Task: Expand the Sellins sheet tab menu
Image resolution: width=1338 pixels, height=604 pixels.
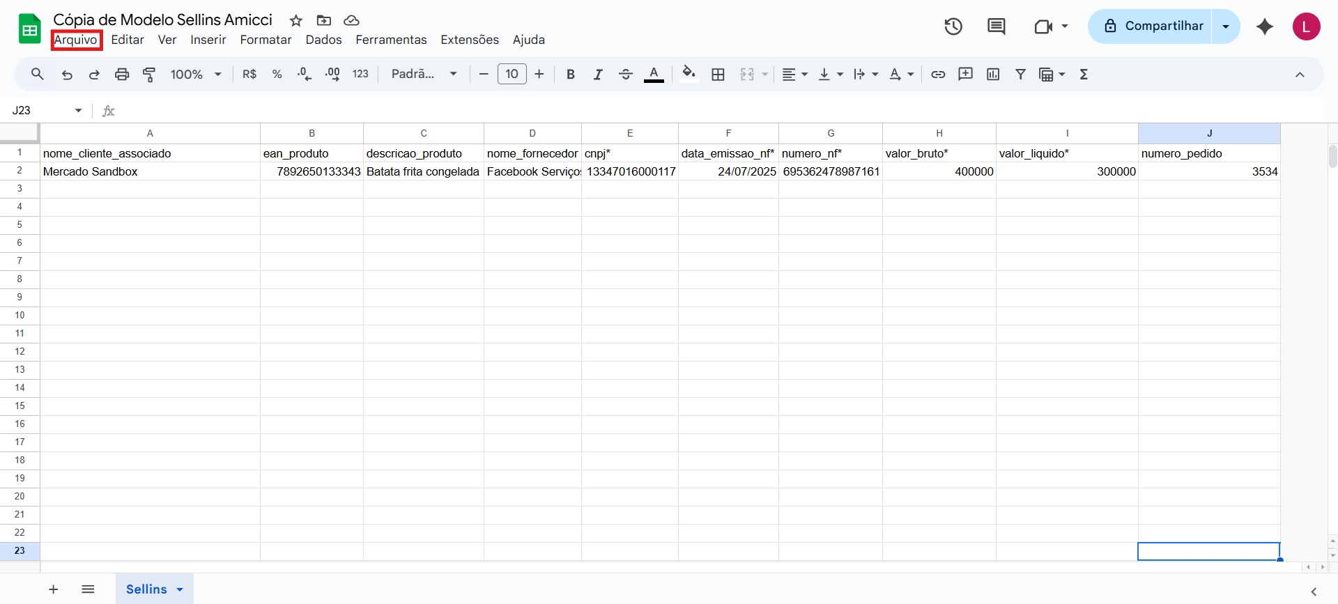Action: pyautogui.click(x=180, y=589)
